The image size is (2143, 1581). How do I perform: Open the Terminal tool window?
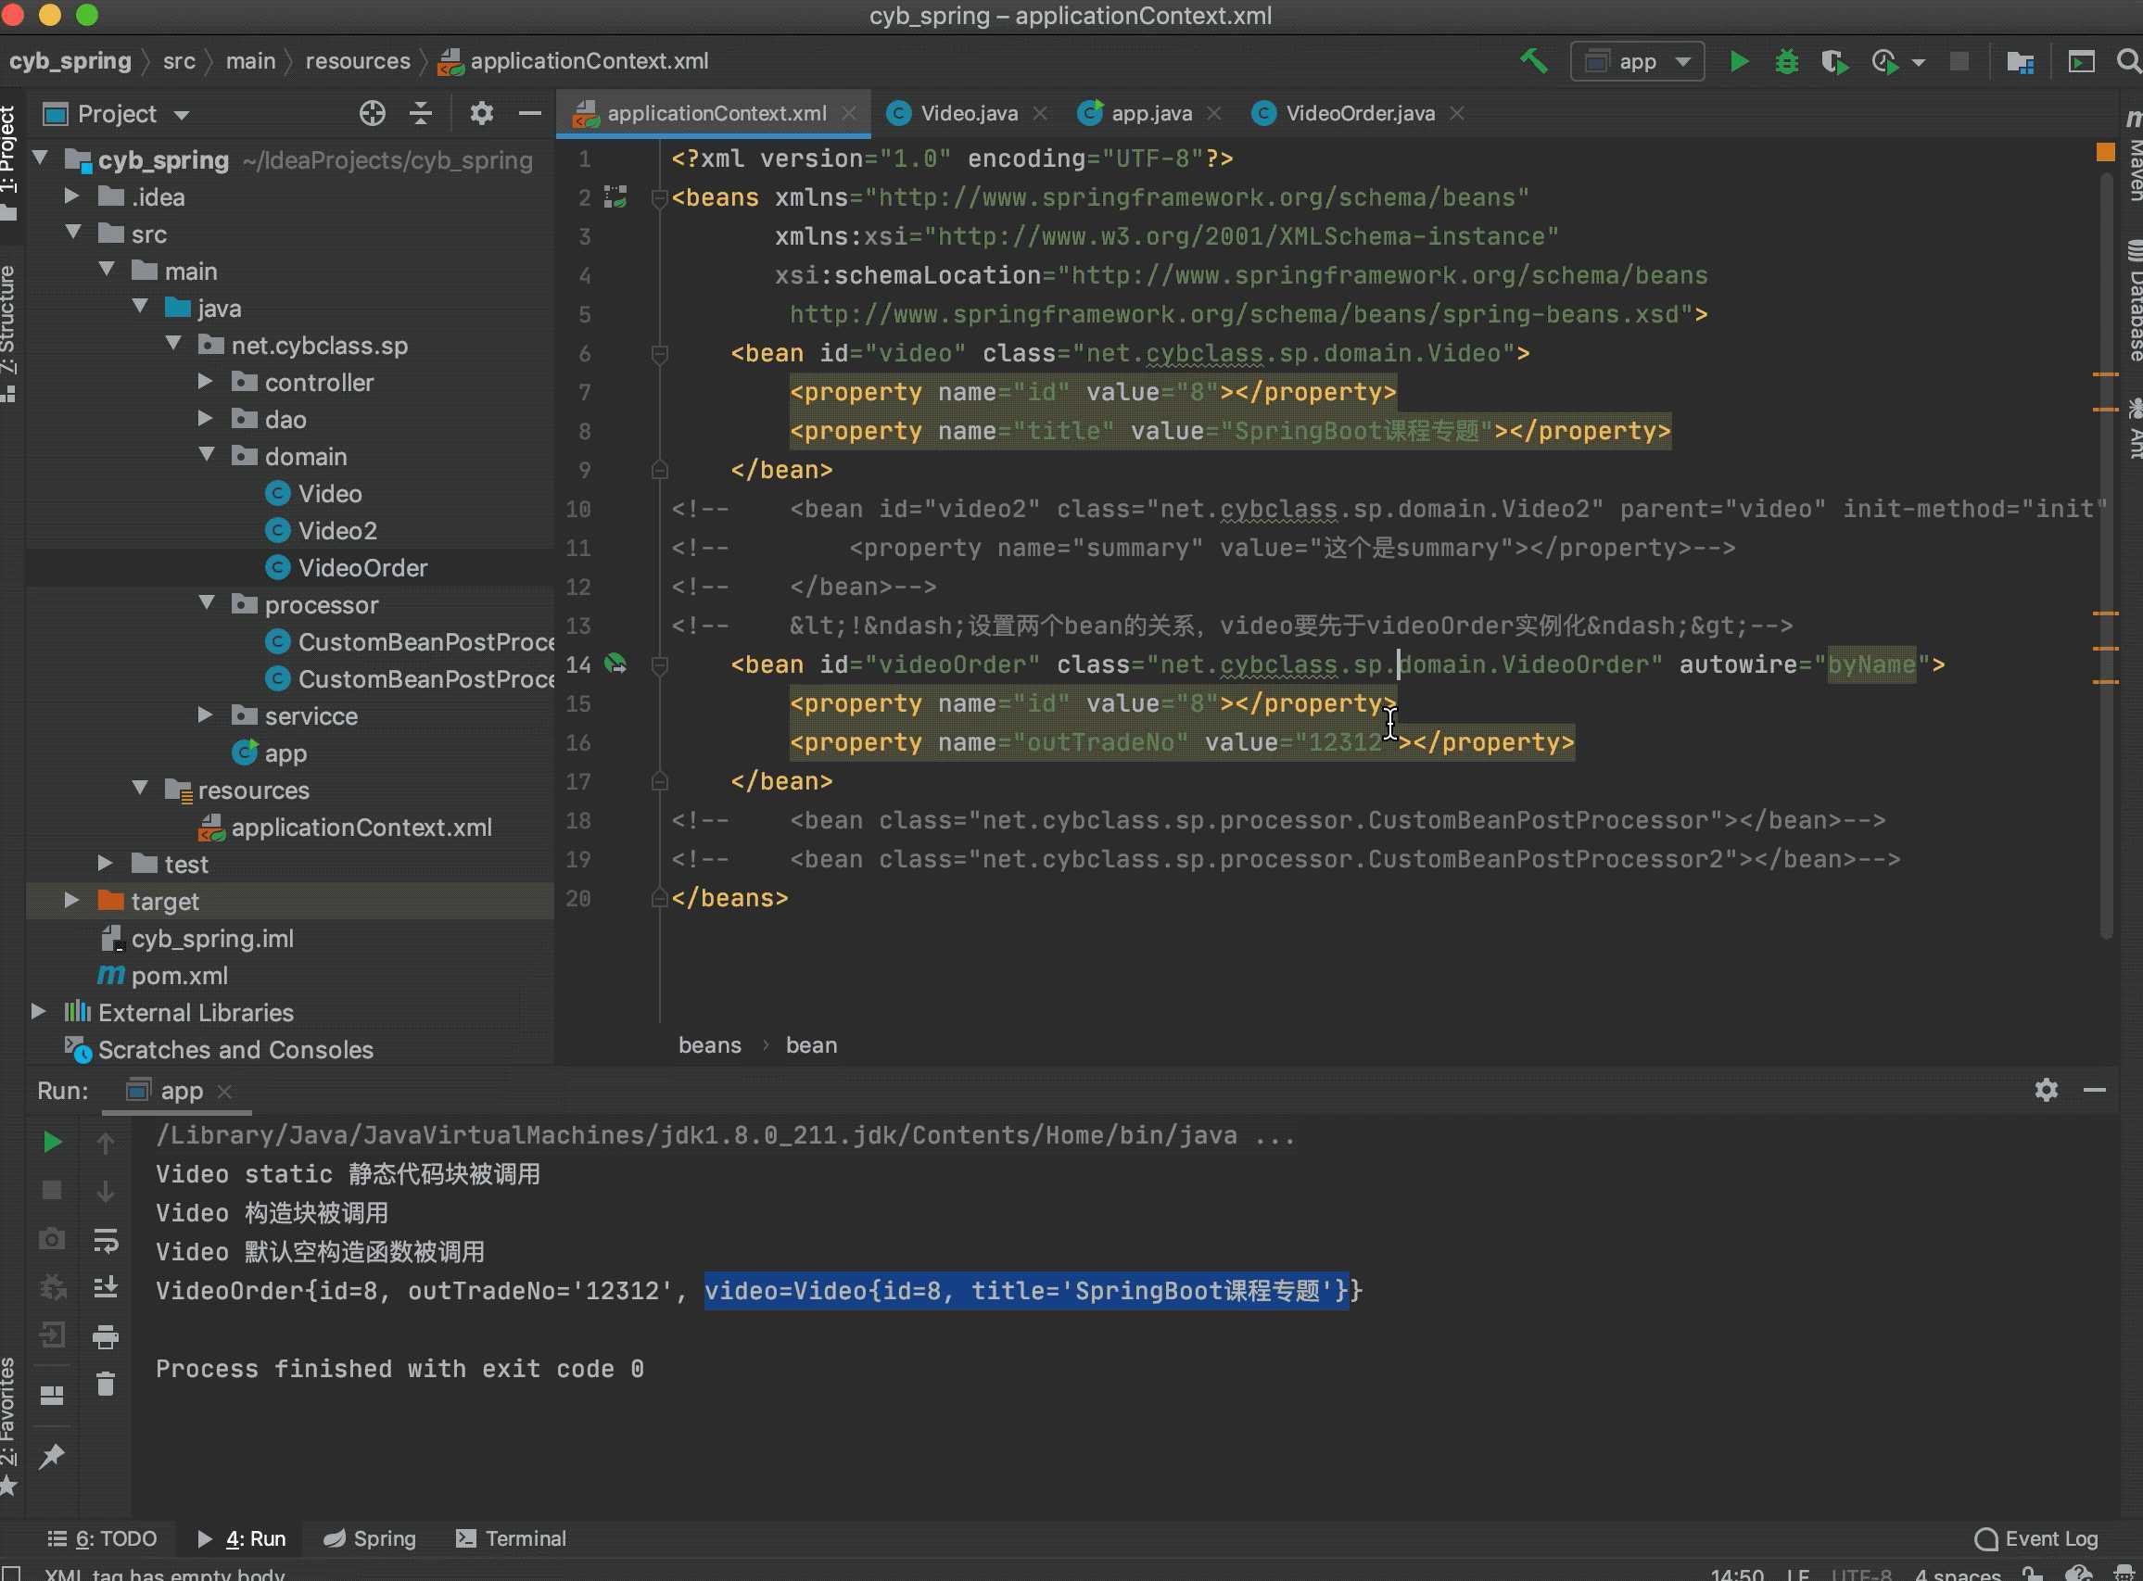pyautogui.click(x=511, y=1538)
